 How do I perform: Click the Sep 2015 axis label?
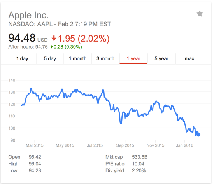(125, 145)
